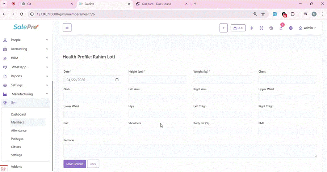Go to Packages in Gym submenu
This screenshot has height=172, width=327.
pyautogui.click(x=17, y=139)
